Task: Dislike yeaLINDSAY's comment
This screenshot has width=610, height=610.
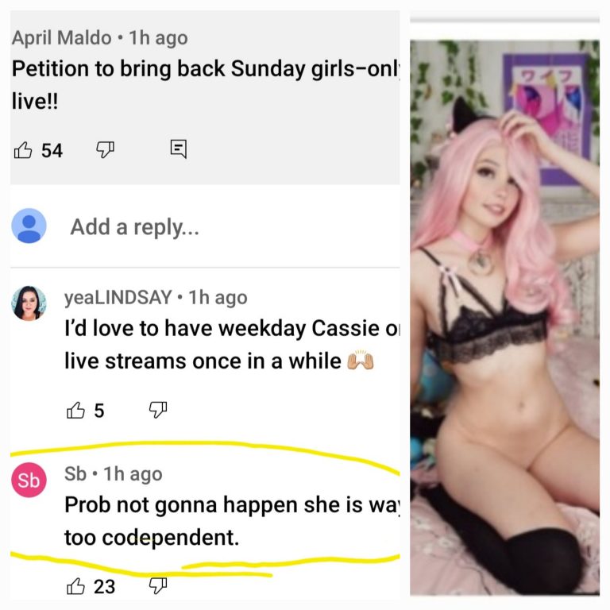Action: 158,410
